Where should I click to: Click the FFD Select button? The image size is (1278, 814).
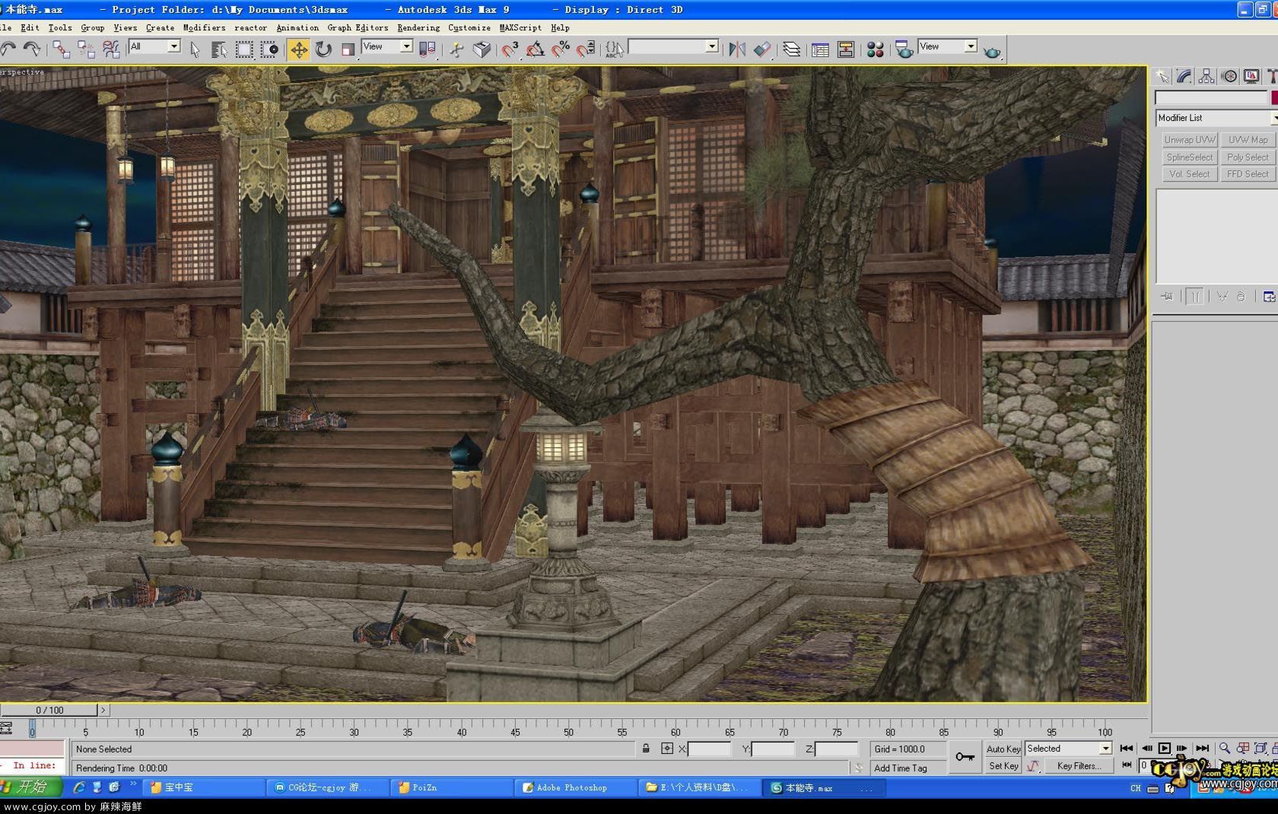coord(1248,174)
